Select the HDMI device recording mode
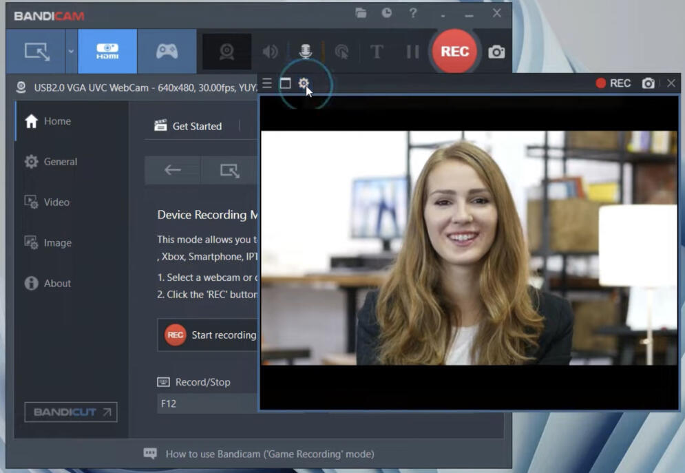 (107, 51)
